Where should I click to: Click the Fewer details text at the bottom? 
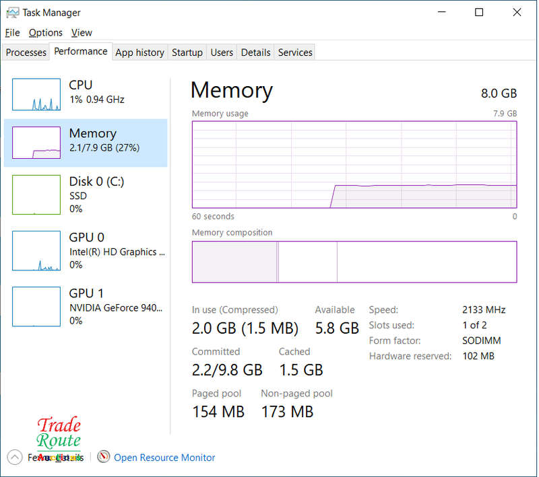(x=55, y=457)
